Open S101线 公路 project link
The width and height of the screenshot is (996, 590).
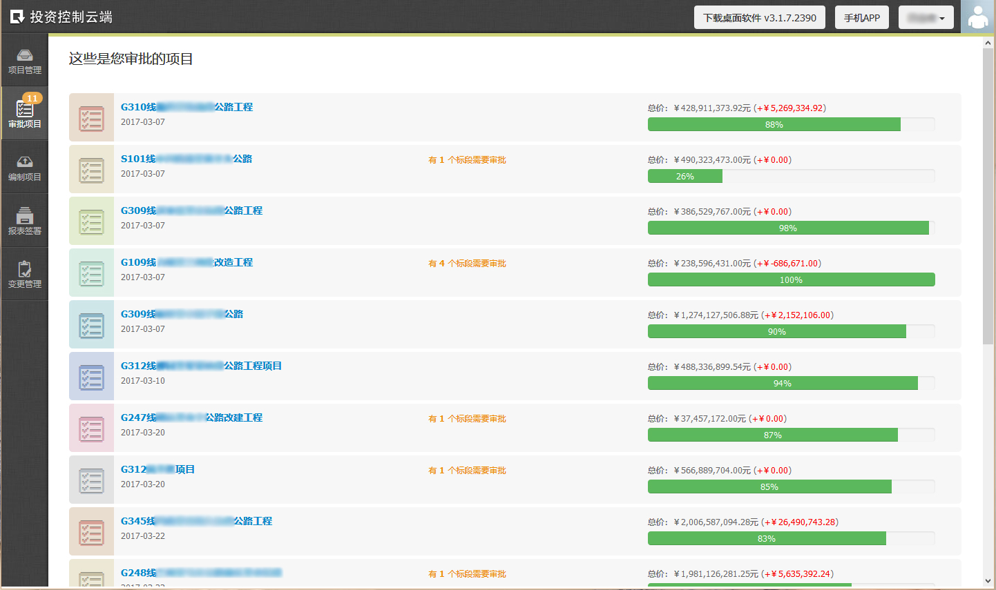pyautogui.click(x=186, y=159)
